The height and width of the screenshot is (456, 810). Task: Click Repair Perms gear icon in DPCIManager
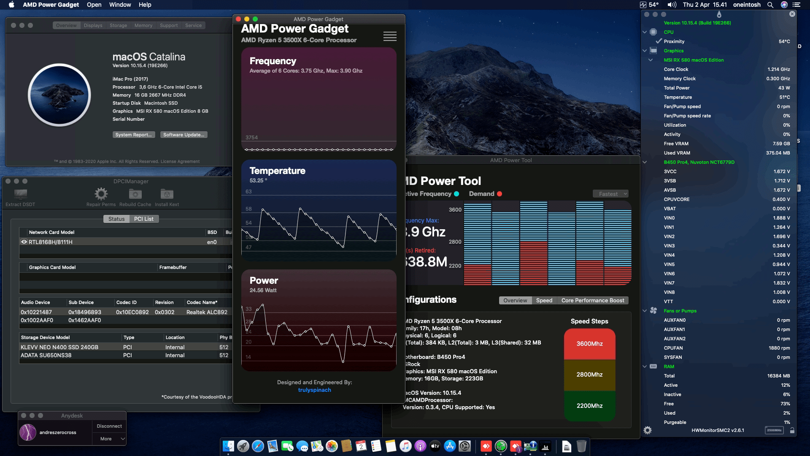coord(101,194)
